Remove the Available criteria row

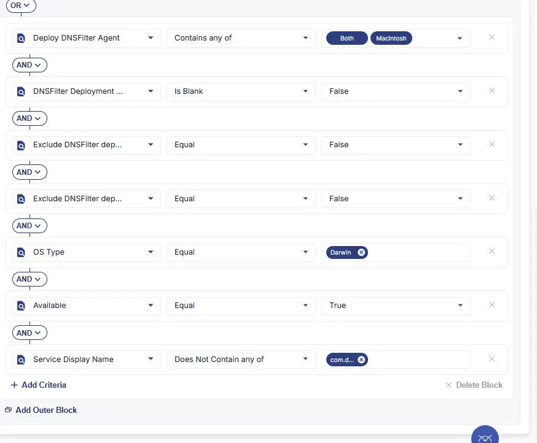tap(492, 305)
